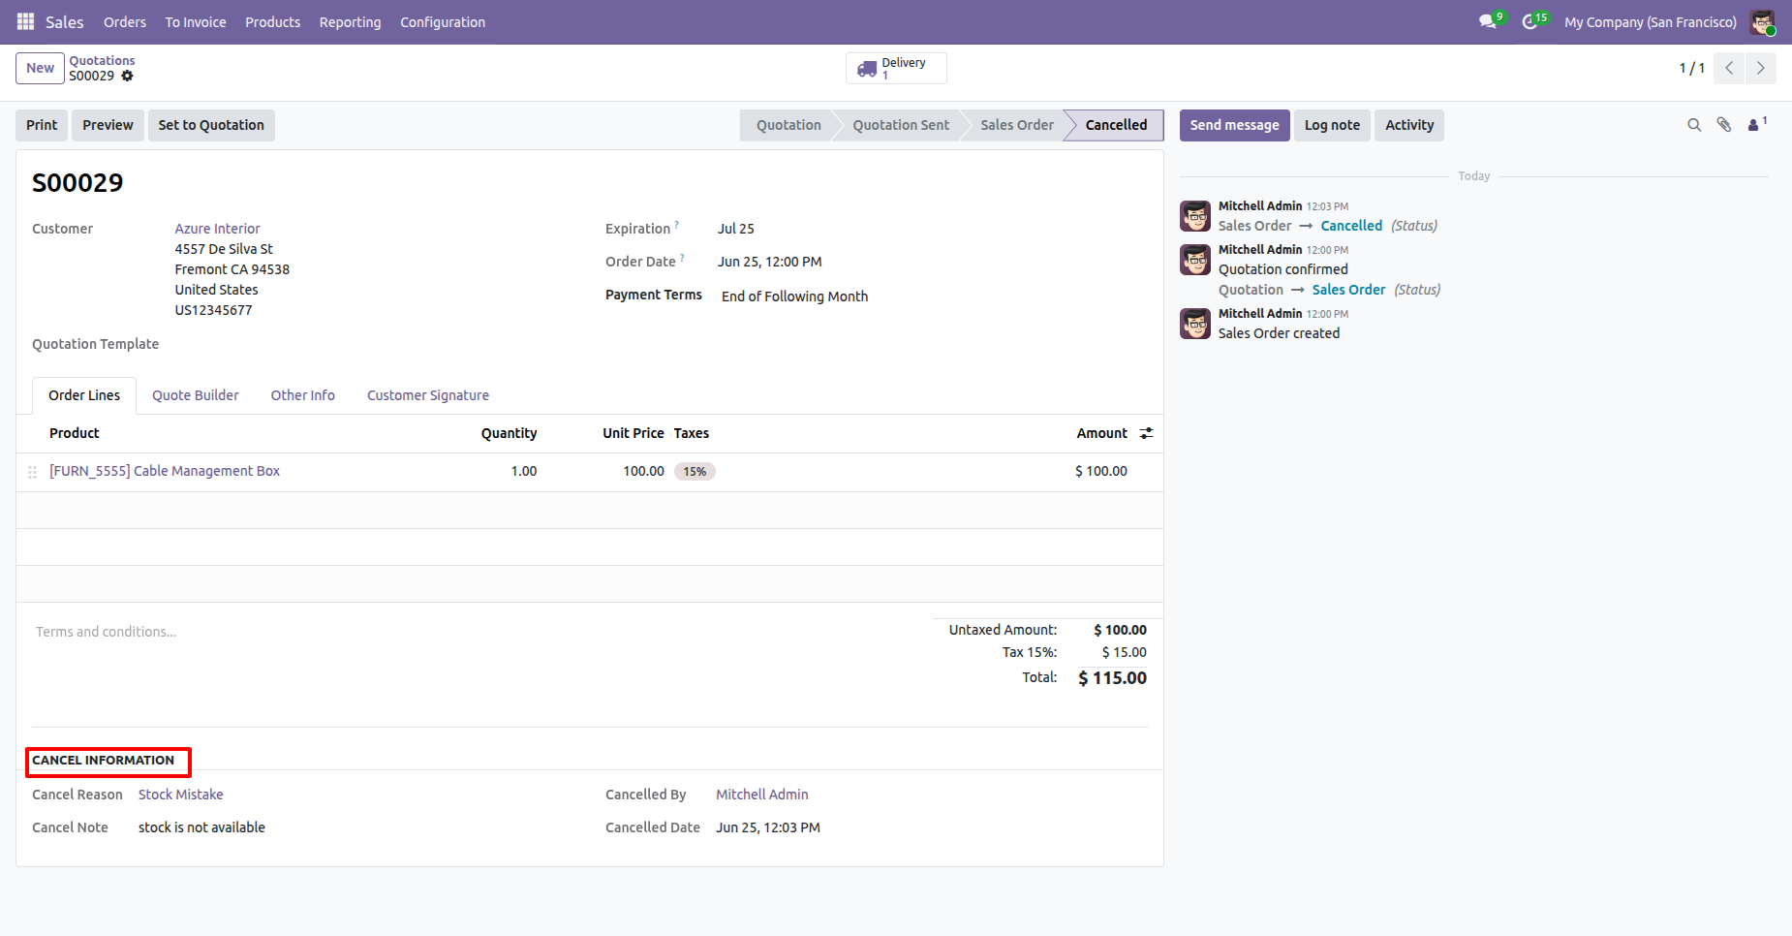Show the followers icon
This screenshot has height=936, width=1792.
tap(1756, 124)
